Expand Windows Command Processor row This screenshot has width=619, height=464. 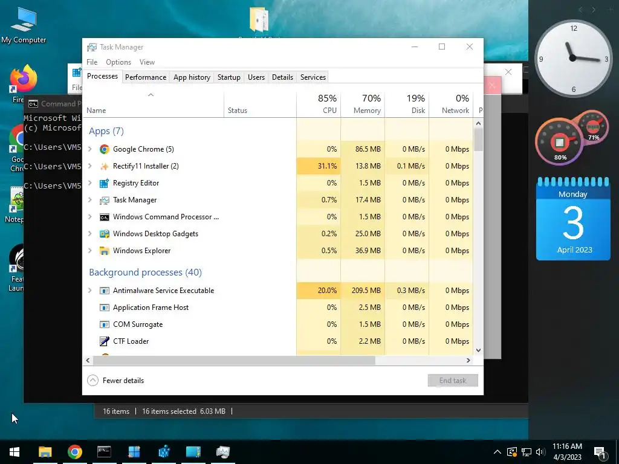[x=90, y=217]
